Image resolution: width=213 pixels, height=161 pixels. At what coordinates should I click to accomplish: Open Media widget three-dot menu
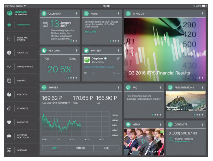(161, 124)
